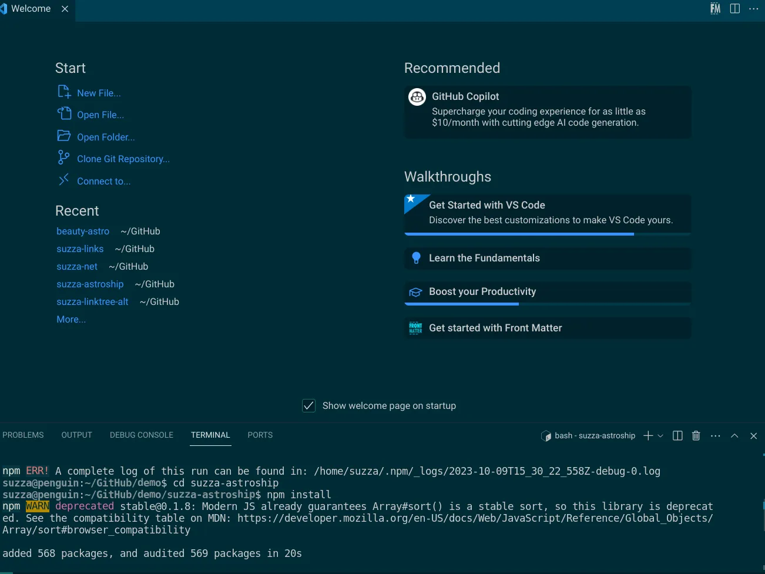Open the New File... link

coord(99,93)
